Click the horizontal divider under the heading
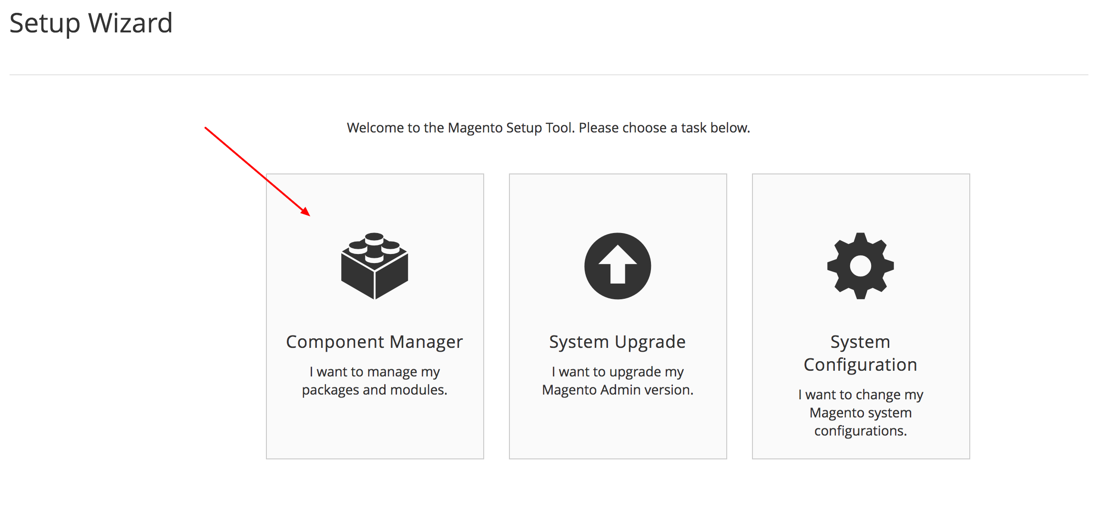 [548, 75]
